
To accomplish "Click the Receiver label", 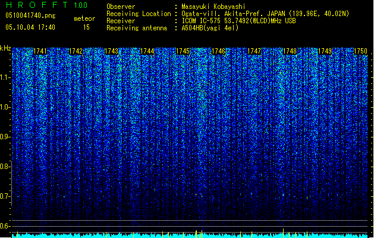I will [x=121, y=21].
